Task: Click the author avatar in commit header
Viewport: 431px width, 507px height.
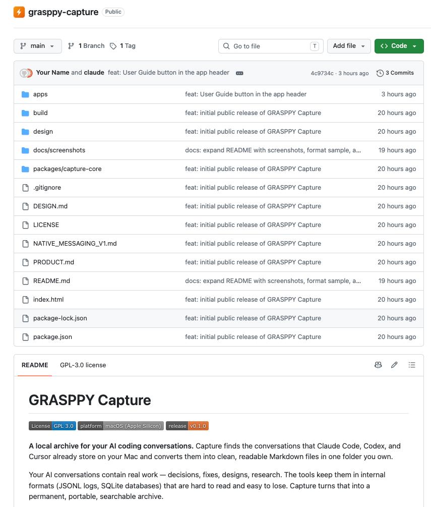Action: tap(26, 73)
